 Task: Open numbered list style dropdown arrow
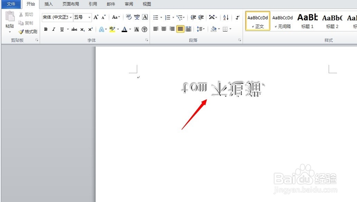click(x=173, y=17)
